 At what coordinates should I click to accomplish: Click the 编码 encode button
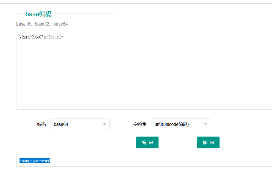point(147,142)
